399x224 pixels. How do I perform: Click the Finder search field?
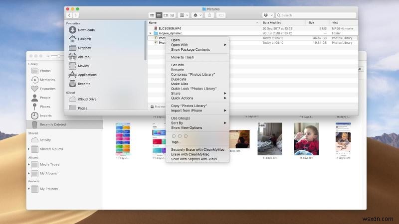(316, 15)
